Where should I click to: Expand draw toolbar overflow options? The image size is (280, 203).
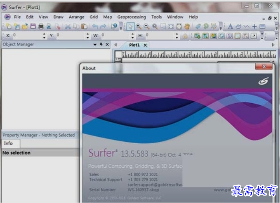pos(276,26)
